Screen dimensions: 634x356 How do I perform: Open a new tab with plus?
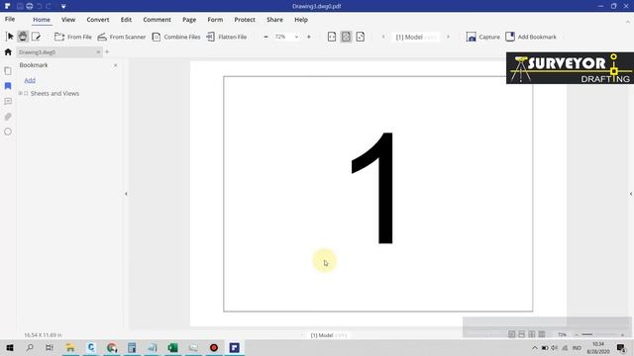pos(107,51)
